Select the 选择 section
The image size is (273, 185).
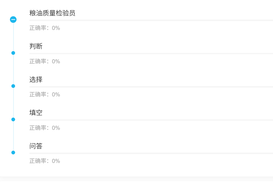pyautogui.click(x=36, y=79)
